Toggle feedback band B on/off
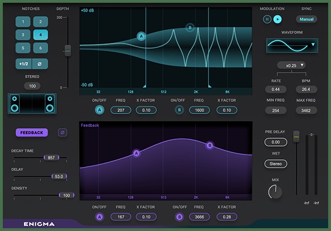Viewport: 331px width, 231px height. (179, 217)
